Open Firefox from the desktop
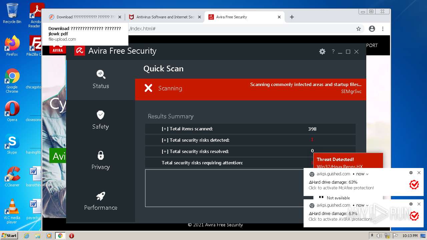427x240 pixels. 12,46
